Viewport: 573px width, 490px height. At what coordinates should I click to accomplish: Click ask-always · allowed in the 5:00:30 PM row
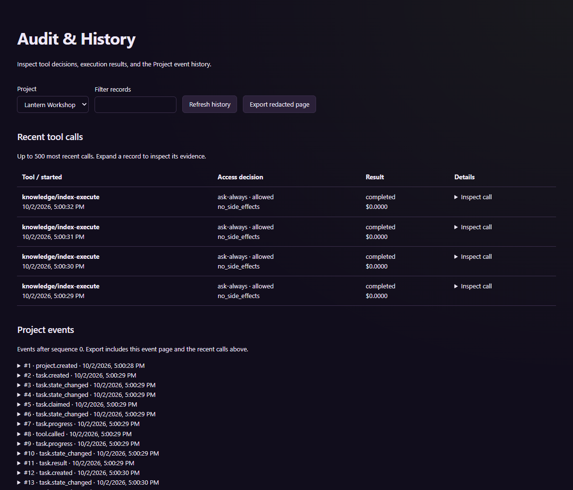click(x=246, y=256)
